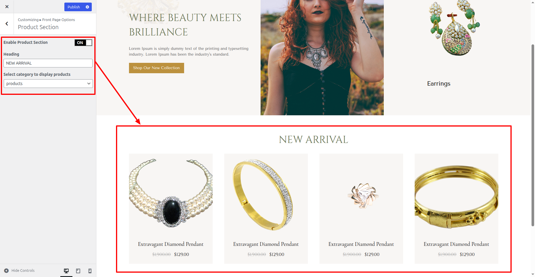Close the Customizer with the X icon
Screen dimensions: 535x277
[7, 7]
